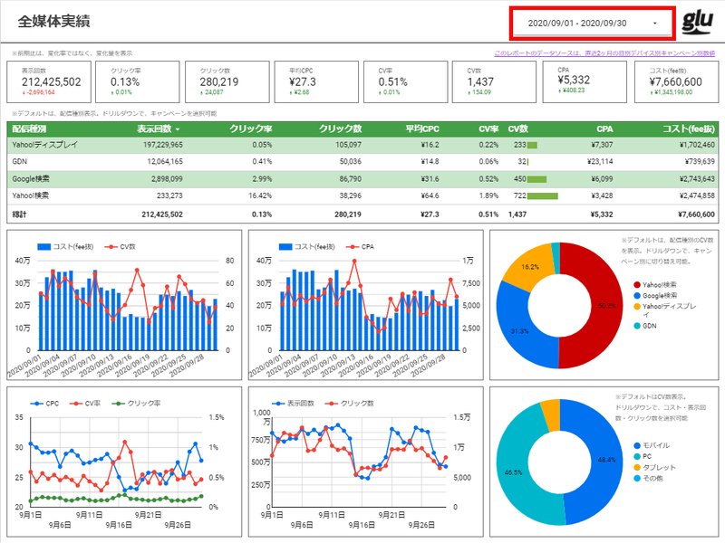Toggle CPA legend in cost and CPA chart
This screenshot has height=543, width=725.
(360, 247)
